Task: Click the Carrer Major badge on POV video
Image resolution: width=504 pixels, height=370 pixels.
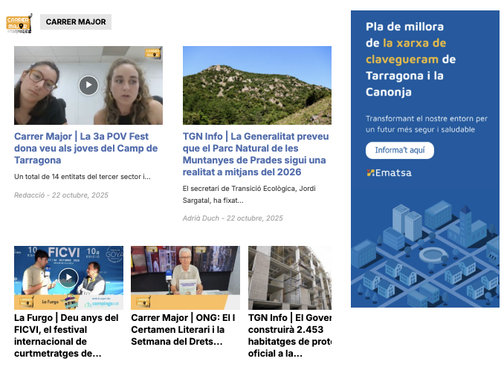Action: pyautogui.click(x=152, y=53)
